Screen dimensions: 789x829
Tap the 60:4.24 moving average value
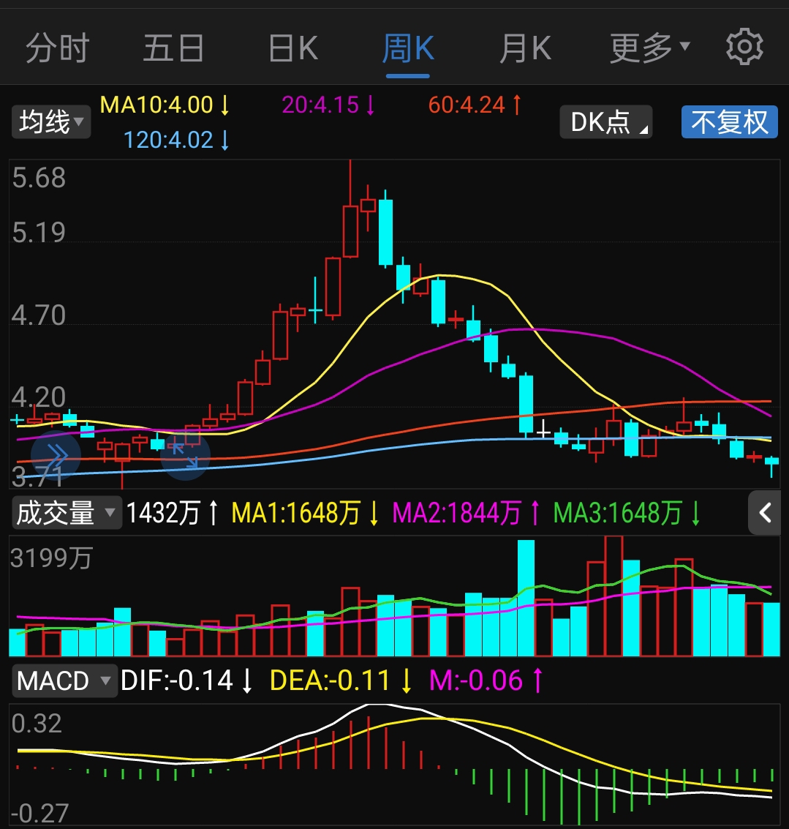475,105
